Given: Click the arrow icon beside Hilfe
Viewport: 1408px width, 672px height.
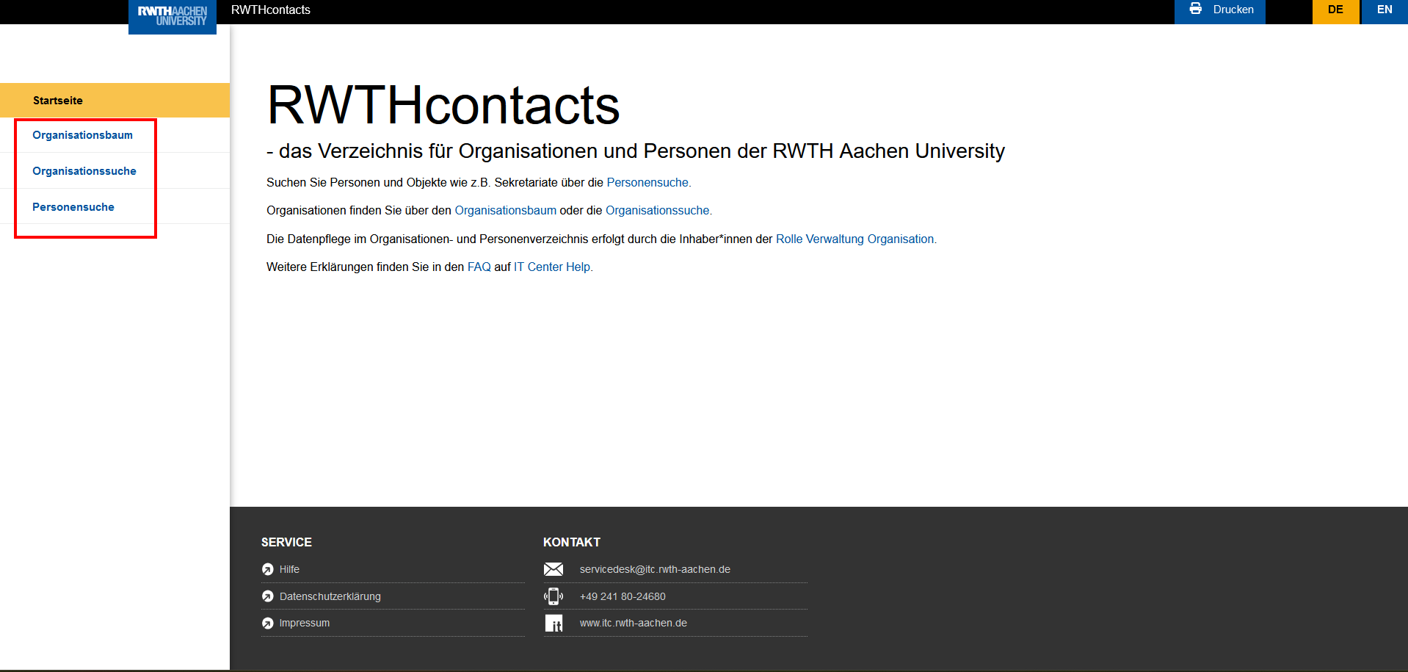Looking at the screenshot, I should click(268, 569).
